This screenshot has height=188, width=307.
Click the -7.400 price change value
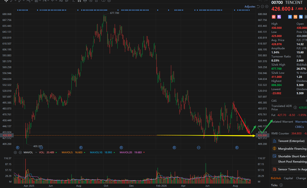click(x=299, y=9)
